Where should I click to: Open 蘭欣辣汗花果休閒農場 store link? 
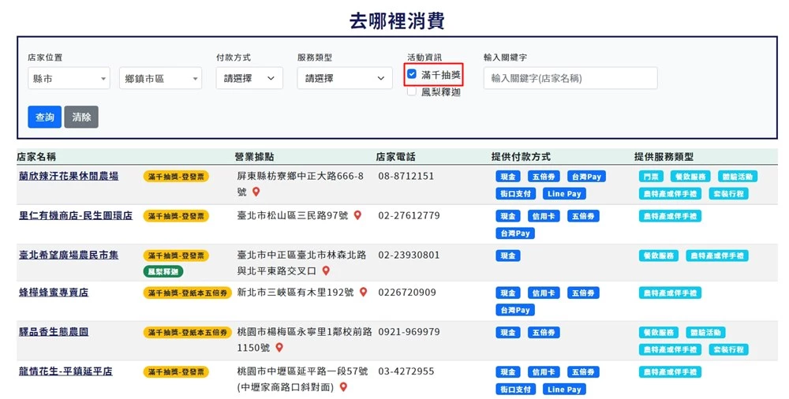(69, 176)
